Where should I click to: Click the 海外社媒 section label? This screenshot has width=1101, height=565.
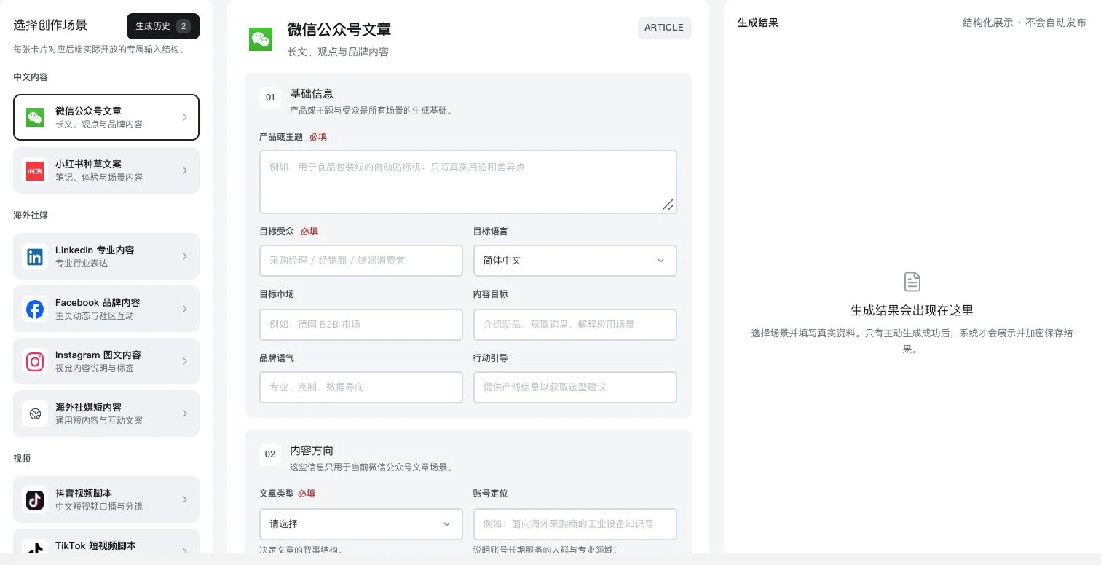[31, 216]
